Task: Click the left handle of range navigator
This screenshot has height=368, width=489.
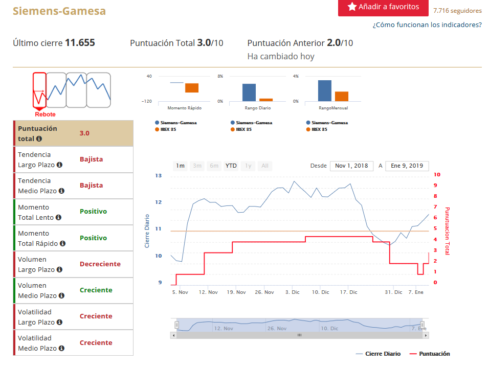Action: tap(177, 325)
